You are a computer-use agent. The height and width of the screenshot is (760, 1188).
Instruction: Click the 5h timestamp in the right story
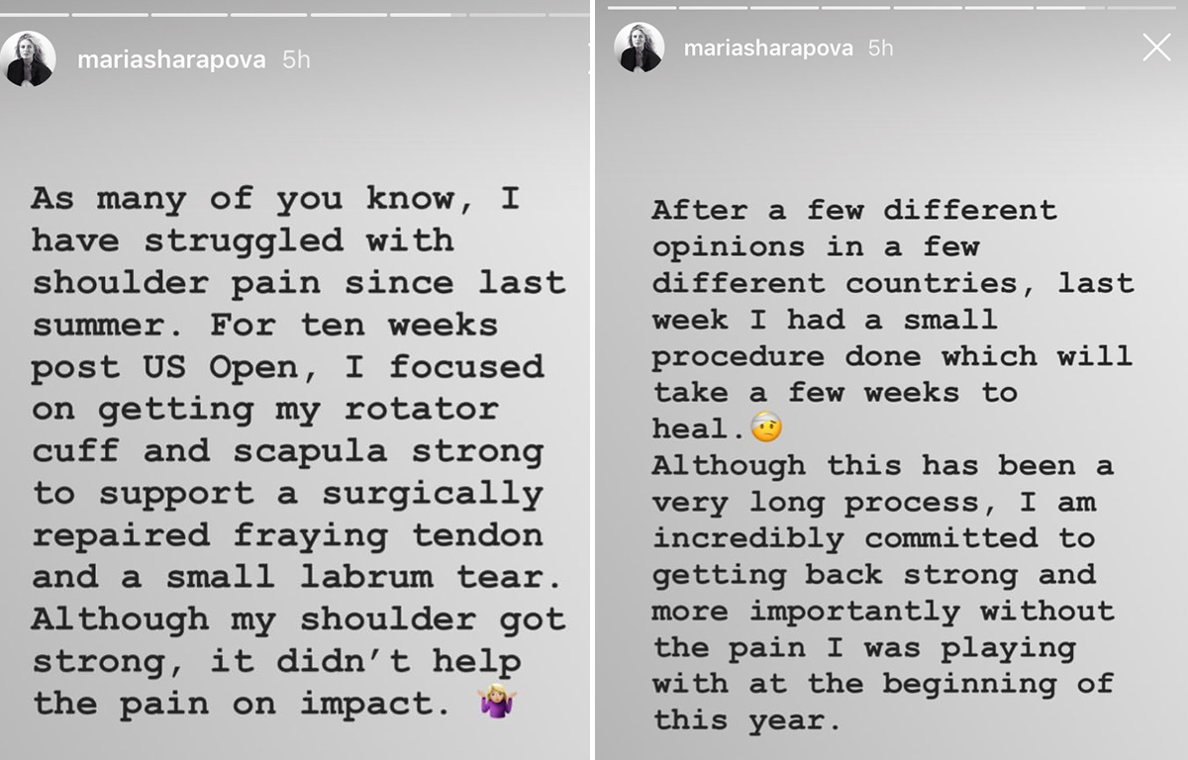click(881, 47)
